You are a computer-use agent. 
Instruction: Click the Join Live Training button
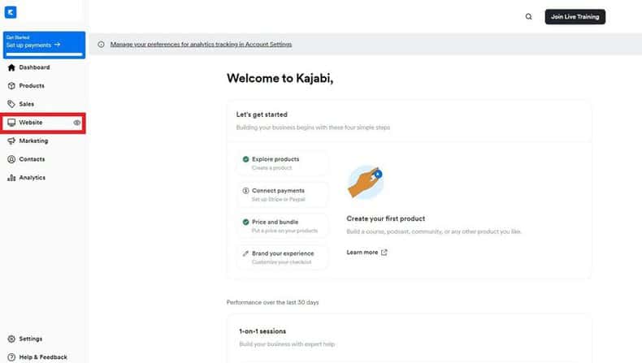tap(575, 17)
